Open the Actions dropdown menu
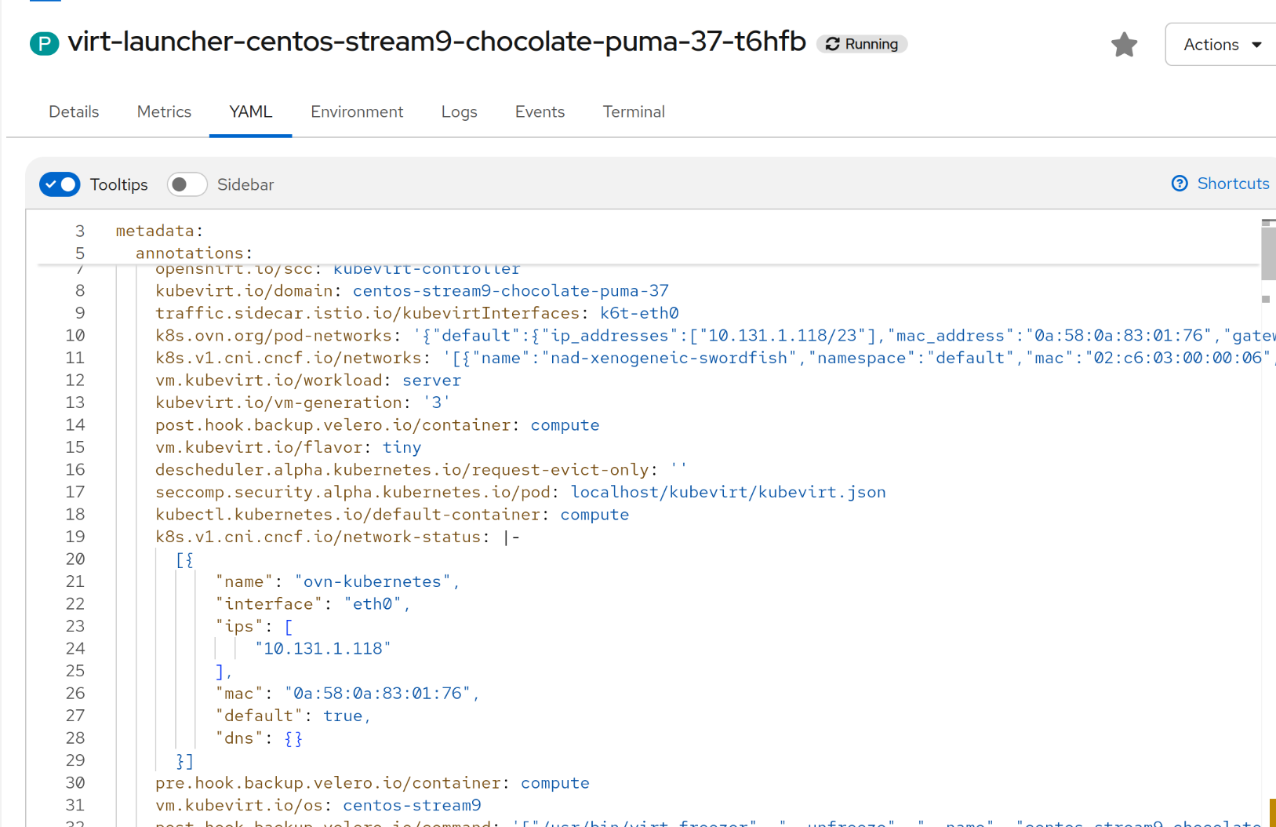The width and height of the screenshot is (1276, 827). (1222, 45)
